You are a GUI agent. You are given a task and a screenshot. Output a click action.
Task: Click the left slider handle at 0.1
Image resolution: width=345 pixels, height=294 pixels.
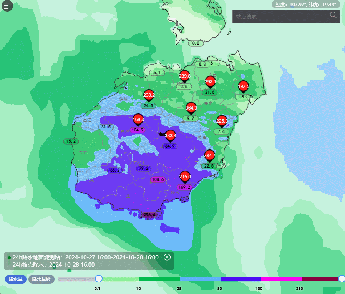point(99,279)
